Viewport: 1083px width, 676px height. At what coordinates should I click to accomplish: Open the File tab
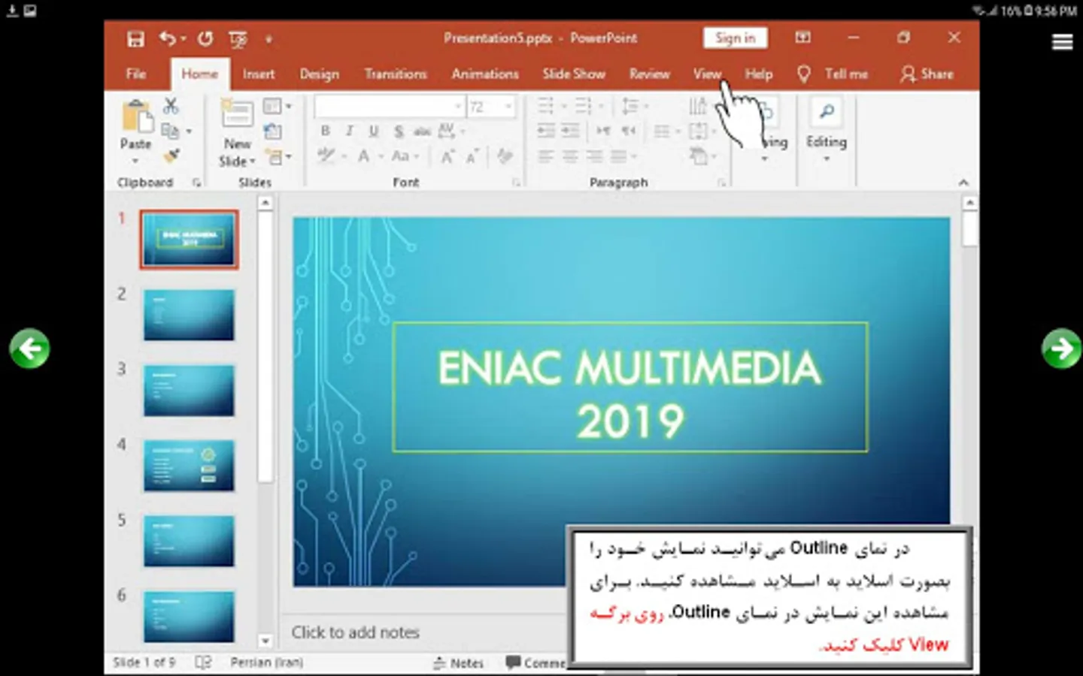[x=136, y=74]
